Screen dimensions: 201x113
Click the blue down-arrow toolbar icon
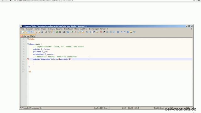124,32
